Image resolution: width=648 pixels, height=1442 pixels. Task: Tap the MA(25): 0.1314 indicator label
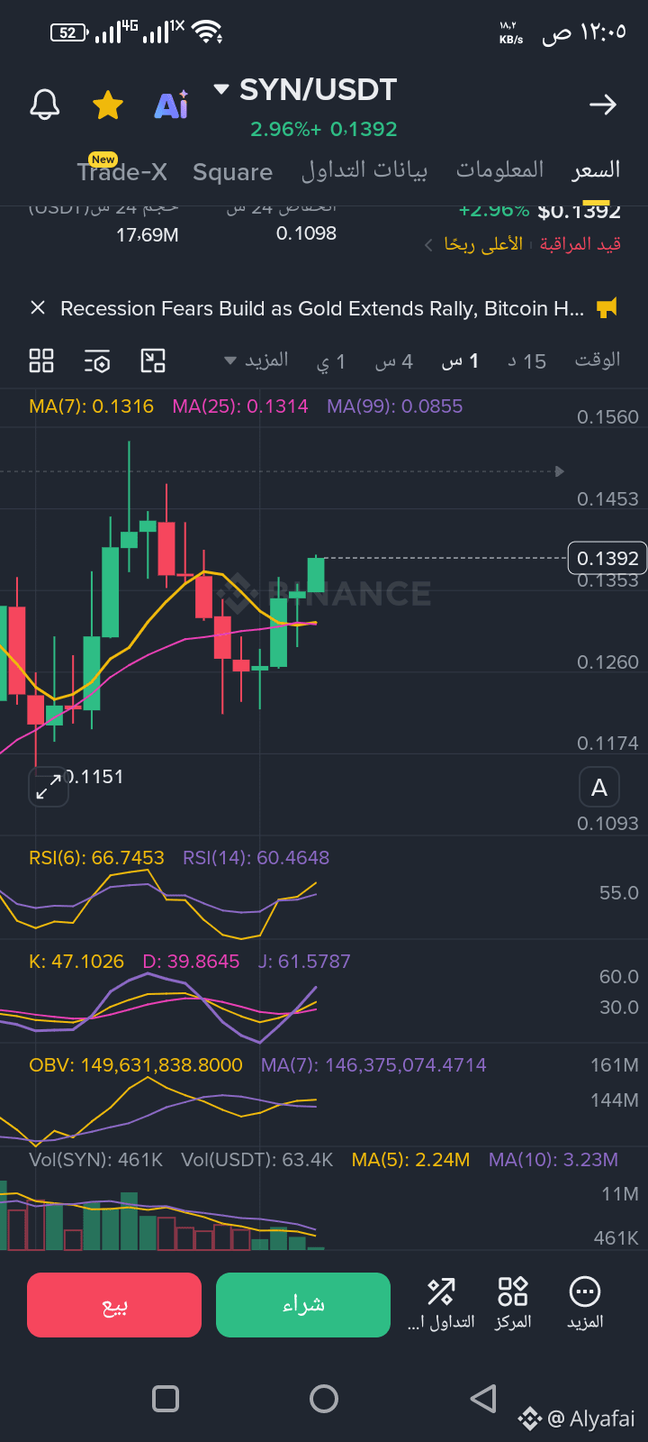click(x=240, y=406)
